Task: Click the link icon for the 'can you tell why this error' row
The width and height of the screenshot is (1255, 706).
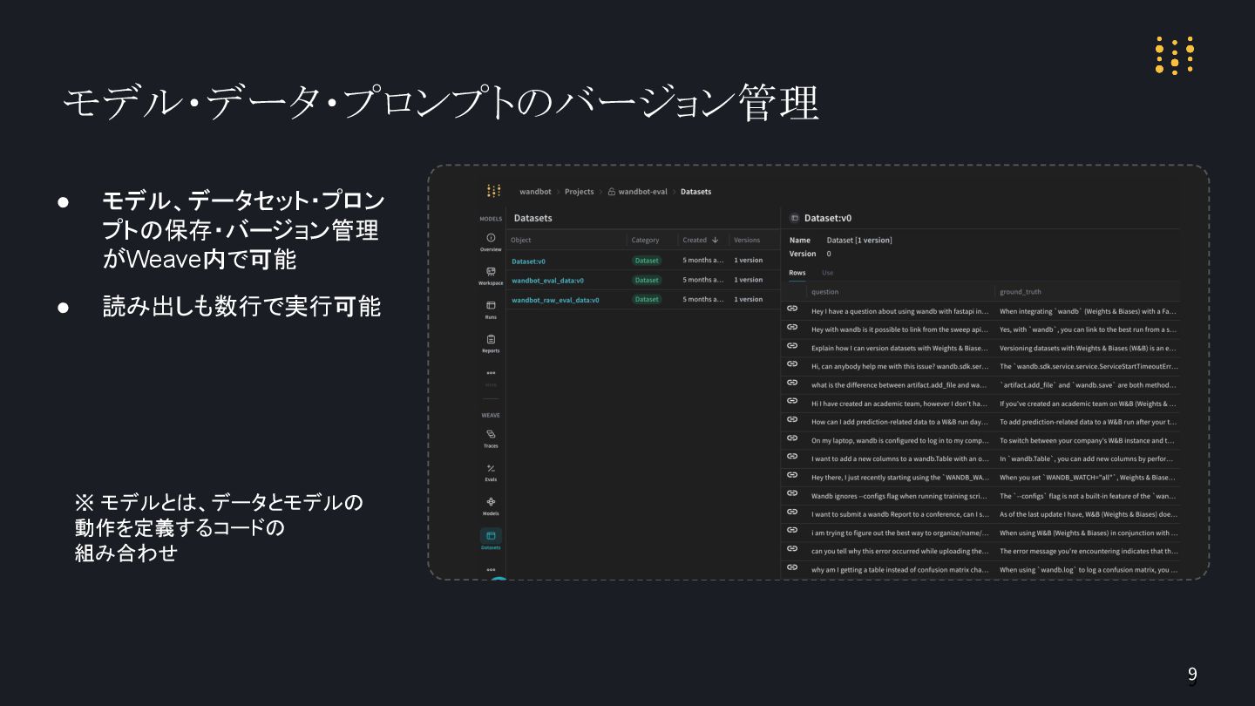Action: coord(792,548)
